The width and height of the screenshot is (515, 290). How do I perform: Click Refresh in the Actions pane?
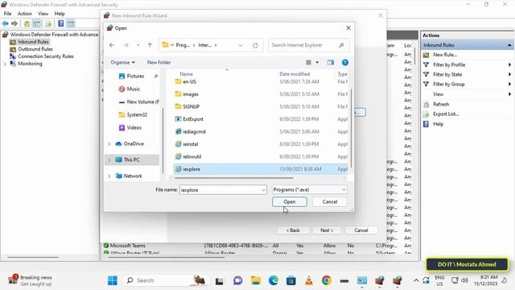tap(441, 104)
